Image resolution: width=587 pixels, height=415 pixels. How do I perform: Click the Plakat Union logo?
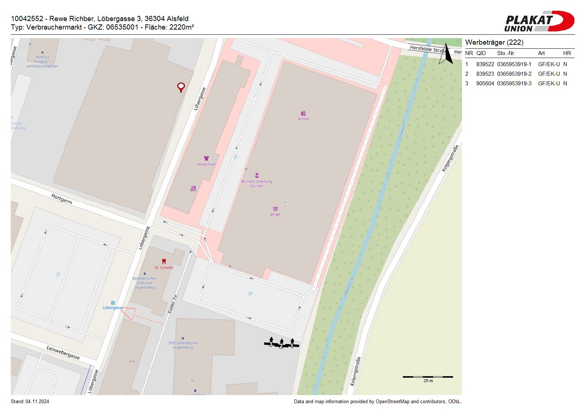coord(539,21)
